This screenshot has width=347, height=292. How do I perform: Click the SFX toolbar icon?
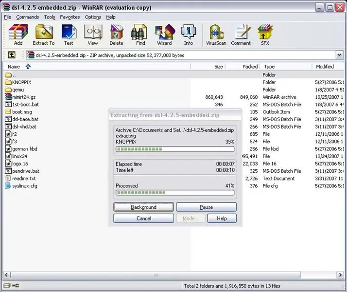point(265,35)
